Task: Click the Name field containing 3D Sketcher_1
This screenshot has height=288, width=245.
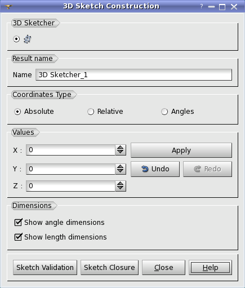Action: point(133,75)
